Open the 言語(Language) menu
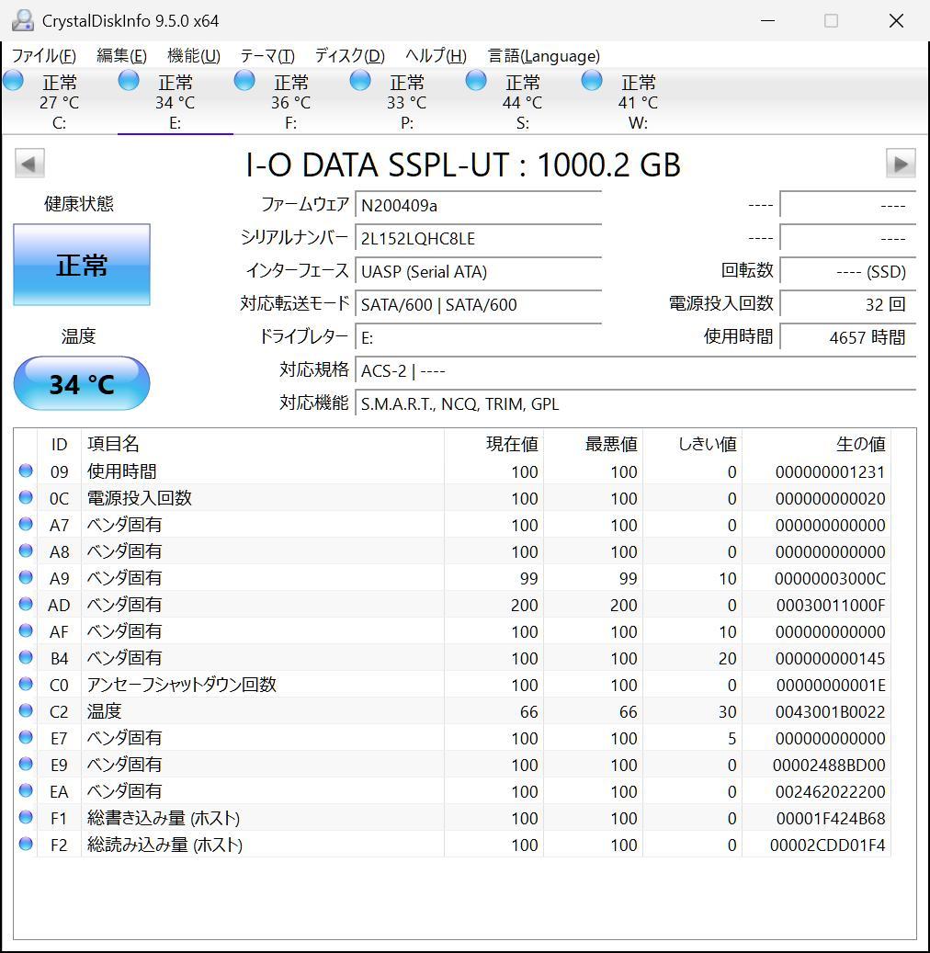This screenshot has height=953, width=930. [x=544, y=56]
